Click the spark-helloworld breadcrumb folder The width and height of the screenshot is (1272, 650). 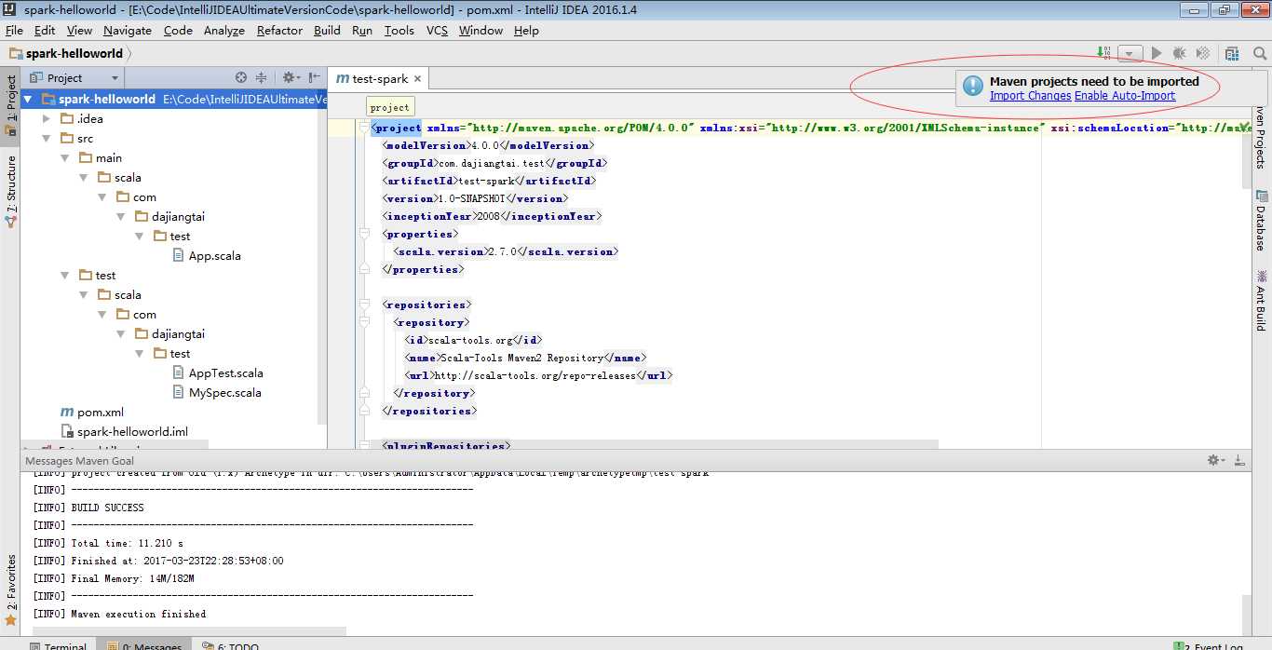tap(66, 54)
